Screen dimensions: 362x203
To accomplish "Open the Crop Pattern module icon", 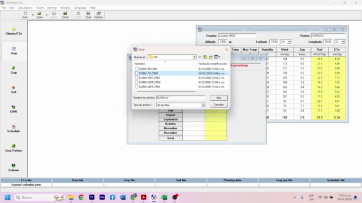I will 14,148.
